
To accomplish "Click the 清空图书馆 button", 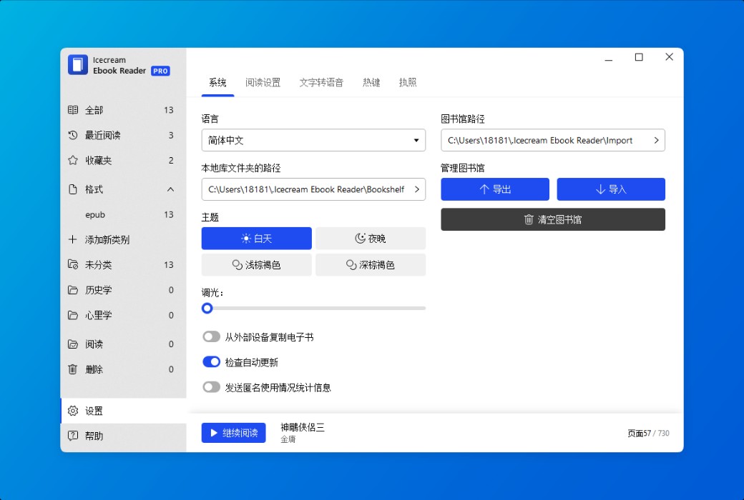I will (x=552, y=219).
